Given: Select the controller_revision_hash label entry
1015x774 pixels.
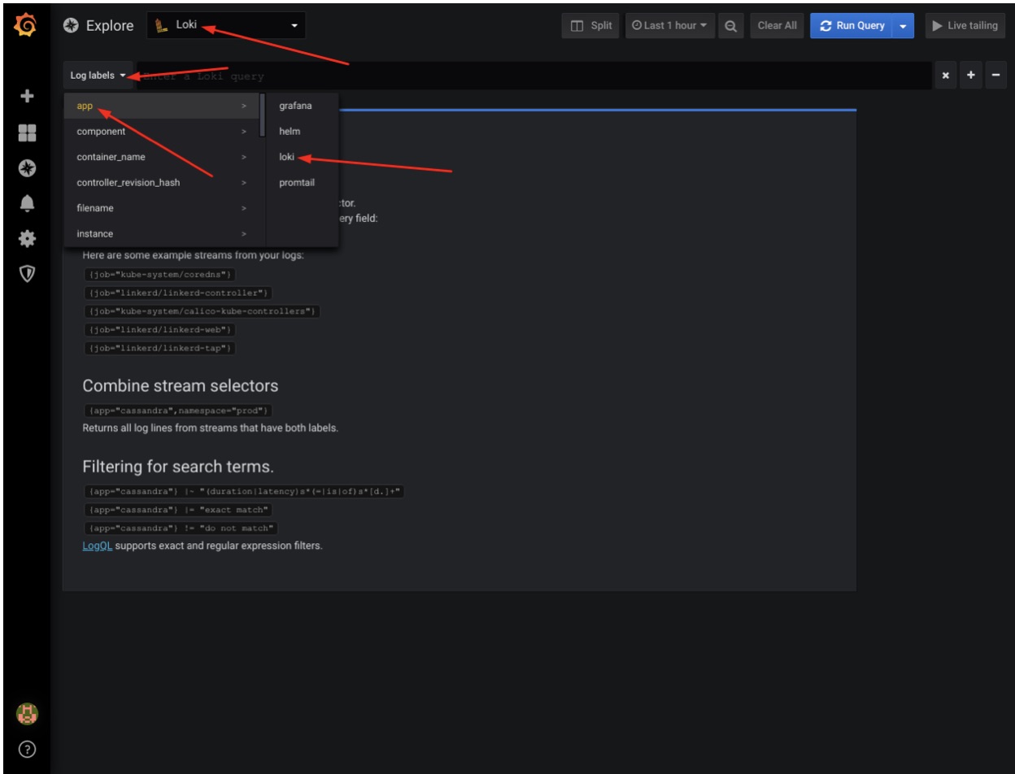Looking at the screenshot, I should pyautogui.click(x=162, y=182).
